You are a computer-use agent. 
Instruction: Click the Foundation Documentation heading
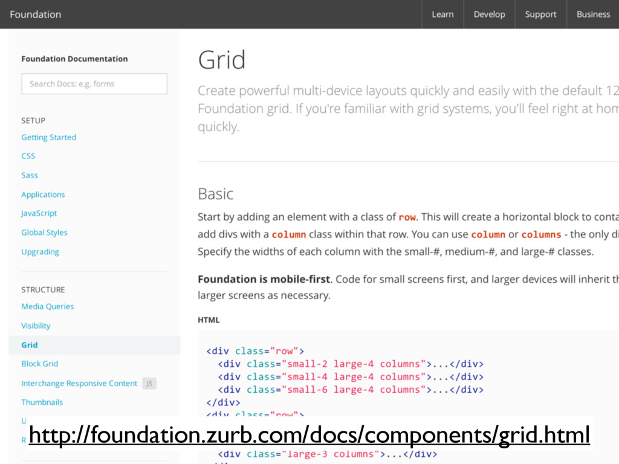click(74, 59)
